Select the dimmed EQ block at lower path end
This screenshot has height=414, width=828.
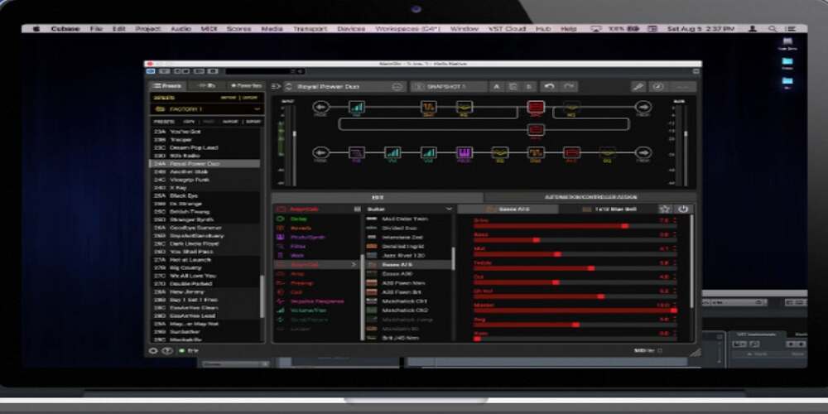point(607,152)
